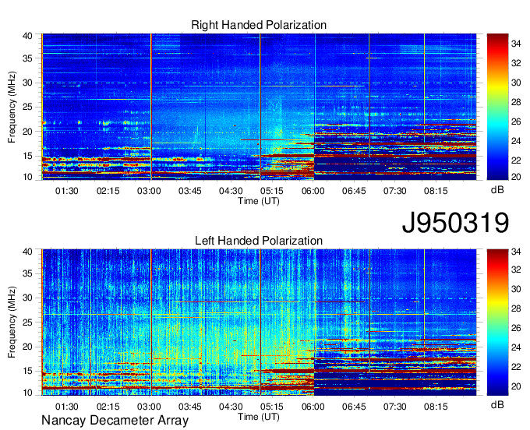Click 'Time (UT)' label under top plot
Viewport: 530px width, 430px height.
259,201
